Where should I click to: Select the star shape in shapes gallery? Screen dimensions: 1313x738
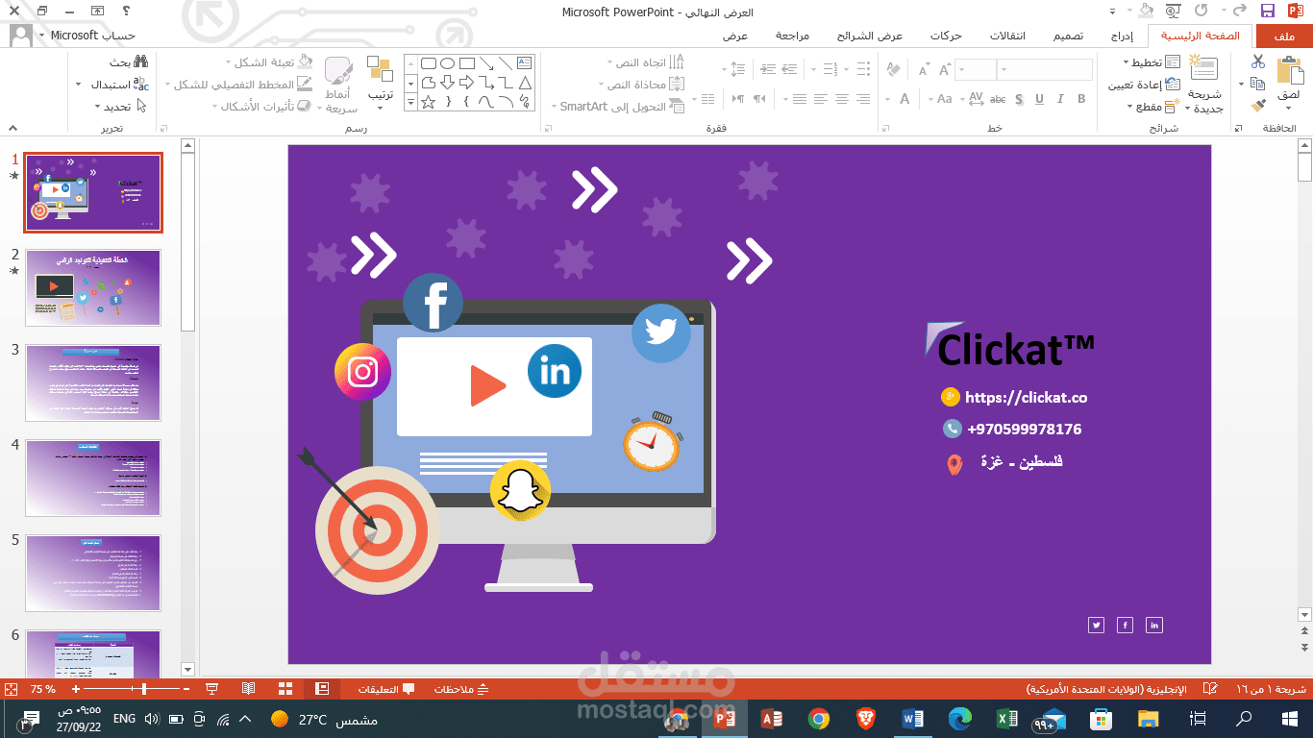[x=429, y=101]
